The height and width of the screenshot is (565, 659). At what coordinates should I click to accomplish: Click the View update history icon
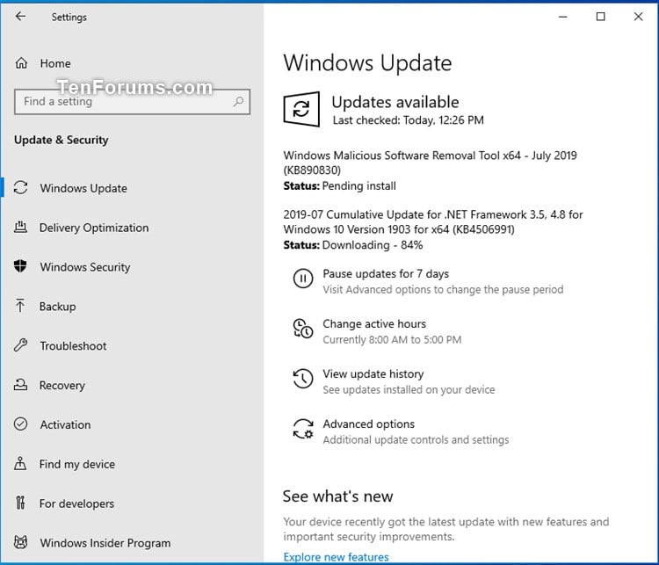(303, 379)
